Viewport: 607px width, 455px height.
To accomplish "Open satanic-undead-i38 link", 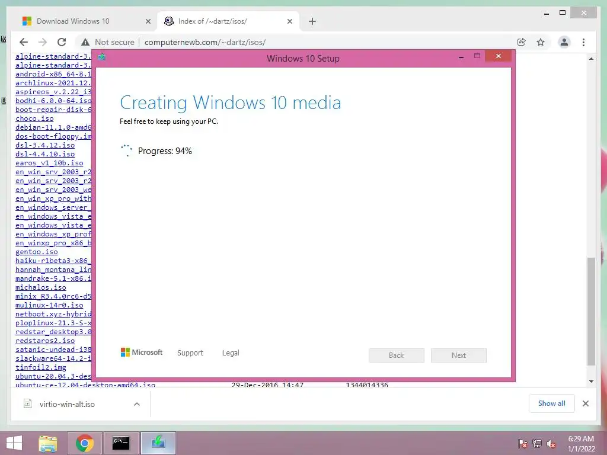I will (53, 350).
